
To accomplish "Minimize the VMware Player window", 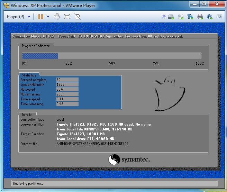I will [195, 4].
